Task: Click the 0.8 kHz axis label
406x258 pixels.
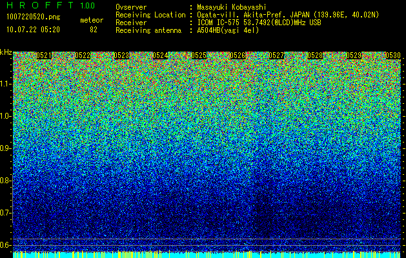Action: [5, 181]
